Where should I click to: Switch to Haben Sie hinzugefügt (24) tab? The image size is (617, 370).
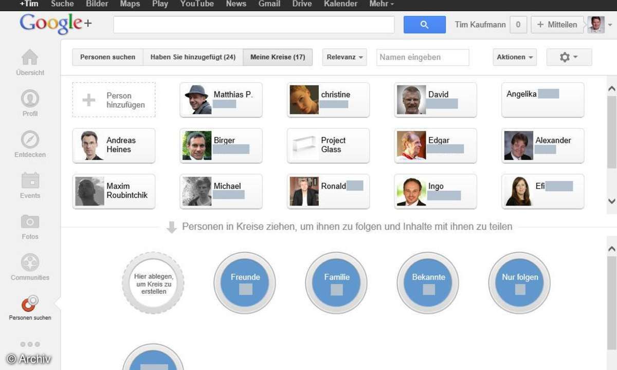tap(193, 57)
